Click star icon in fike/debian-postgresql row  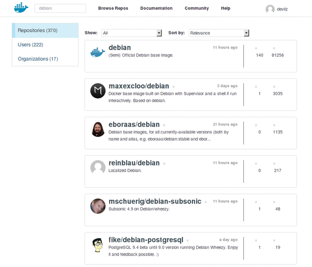256,241
